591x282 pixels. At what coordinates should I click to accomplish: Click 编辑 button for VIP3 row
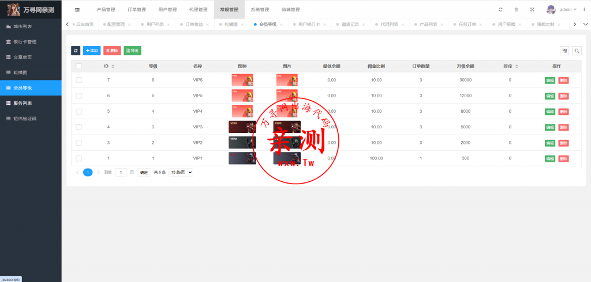[x=550, y=127]
